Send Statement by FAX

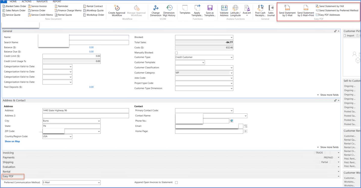click(330, 6)
